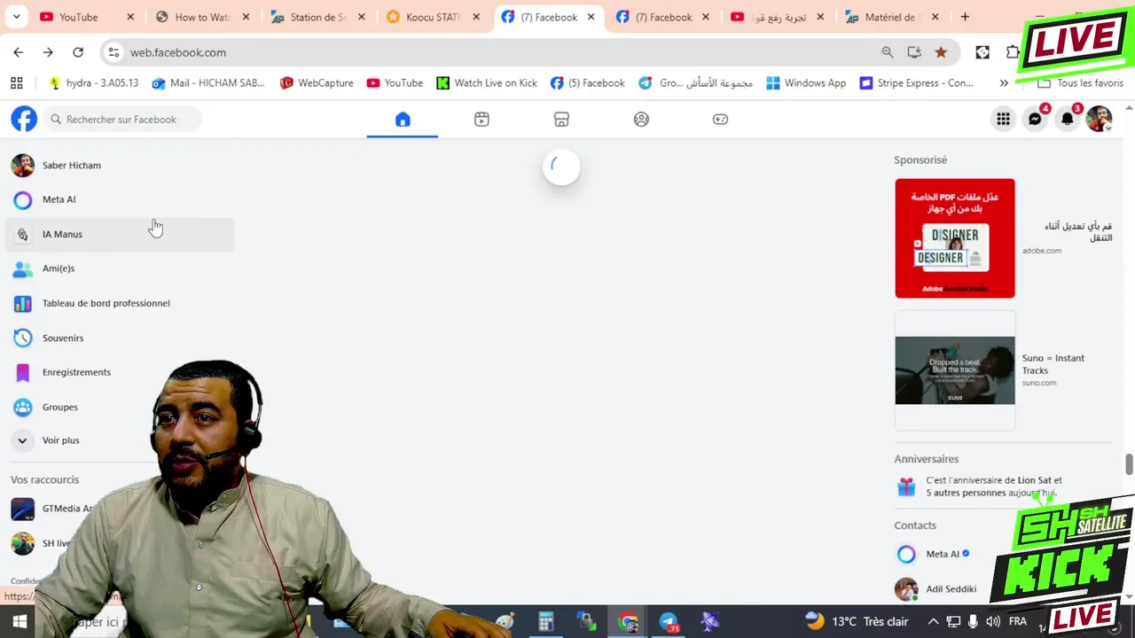Open the Facebook Marketplace tab
The height and width of the screenshot is (638, 1135).
(561, 120)
